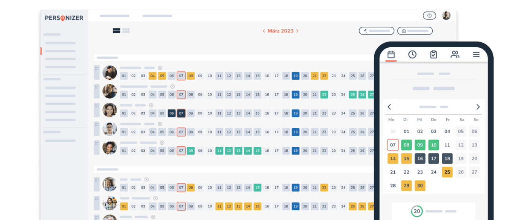Select yellow day 30 in phone calendar
This screenshot has width=528, height=220.
click(420, 185)
